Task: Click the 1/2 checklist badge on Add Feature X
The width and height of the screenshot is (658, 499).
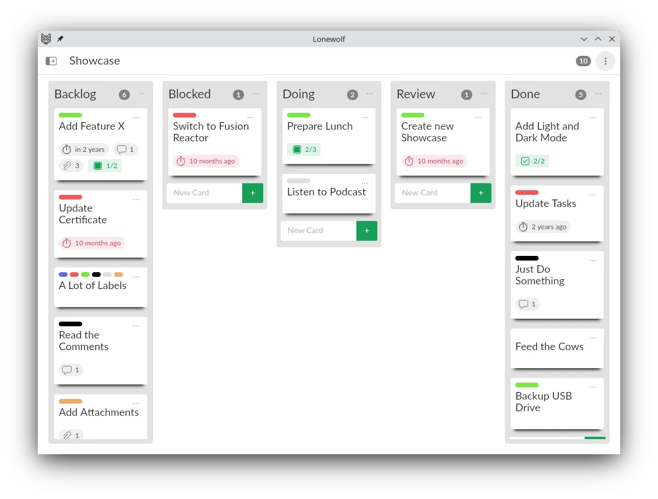Action: (106, 166)
